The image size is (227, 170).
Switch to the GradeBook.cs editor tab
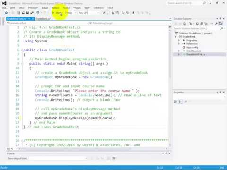43,19
